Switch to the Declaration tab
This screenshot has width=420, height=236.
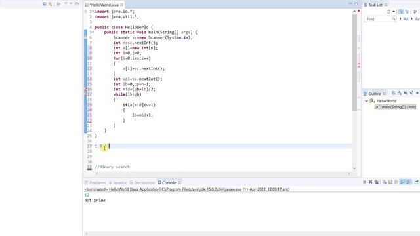142,183
